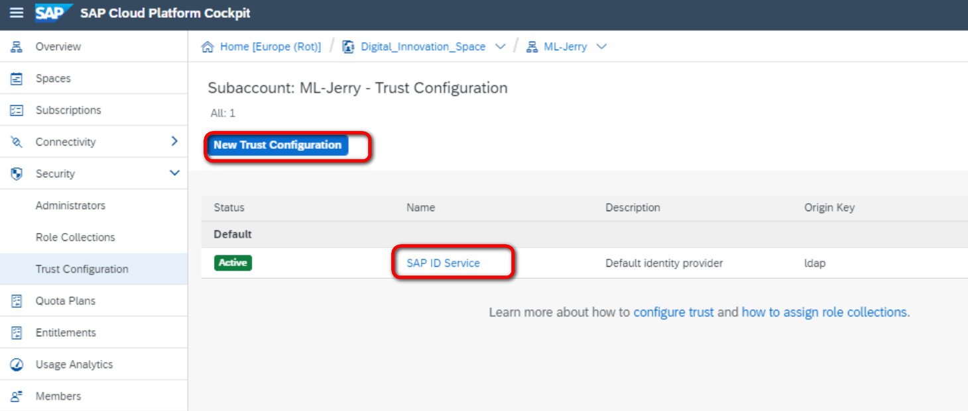Click the Security shield icon
Screen dimensions: 968x411
17,174
